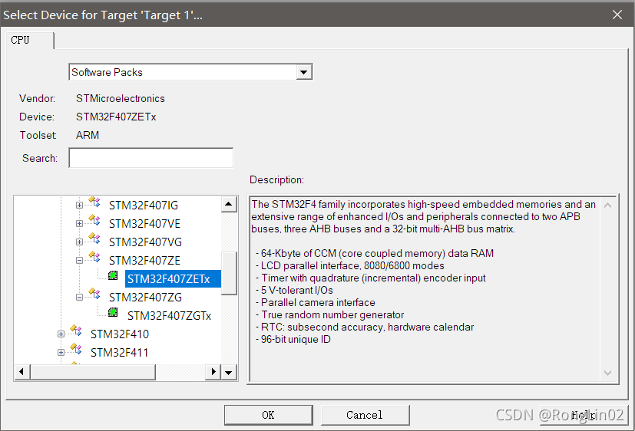Viewport: 635px width, 431px height.
Task: Expand the STM32F407IG node
Action: (79, 205)
